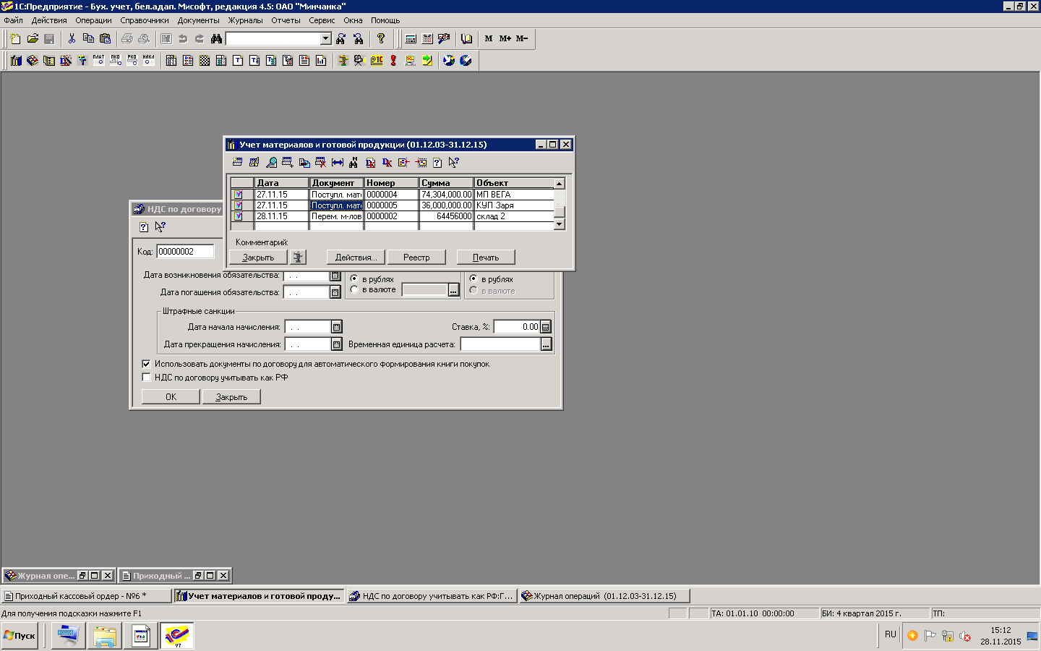Open the calculator button beside 'Ставка, %'
Viewport: 1041px width, 651px height.
[546, 327]
